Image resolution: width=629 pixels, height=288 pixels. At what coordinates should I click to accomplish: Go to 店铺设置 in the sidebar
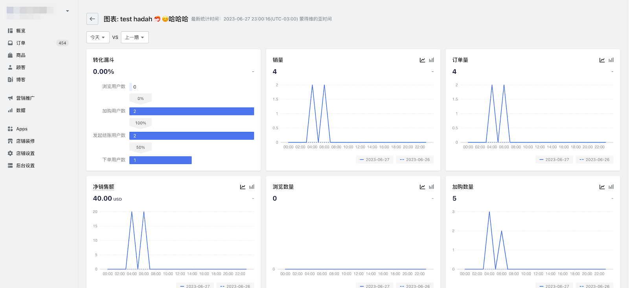click(26, 153)
